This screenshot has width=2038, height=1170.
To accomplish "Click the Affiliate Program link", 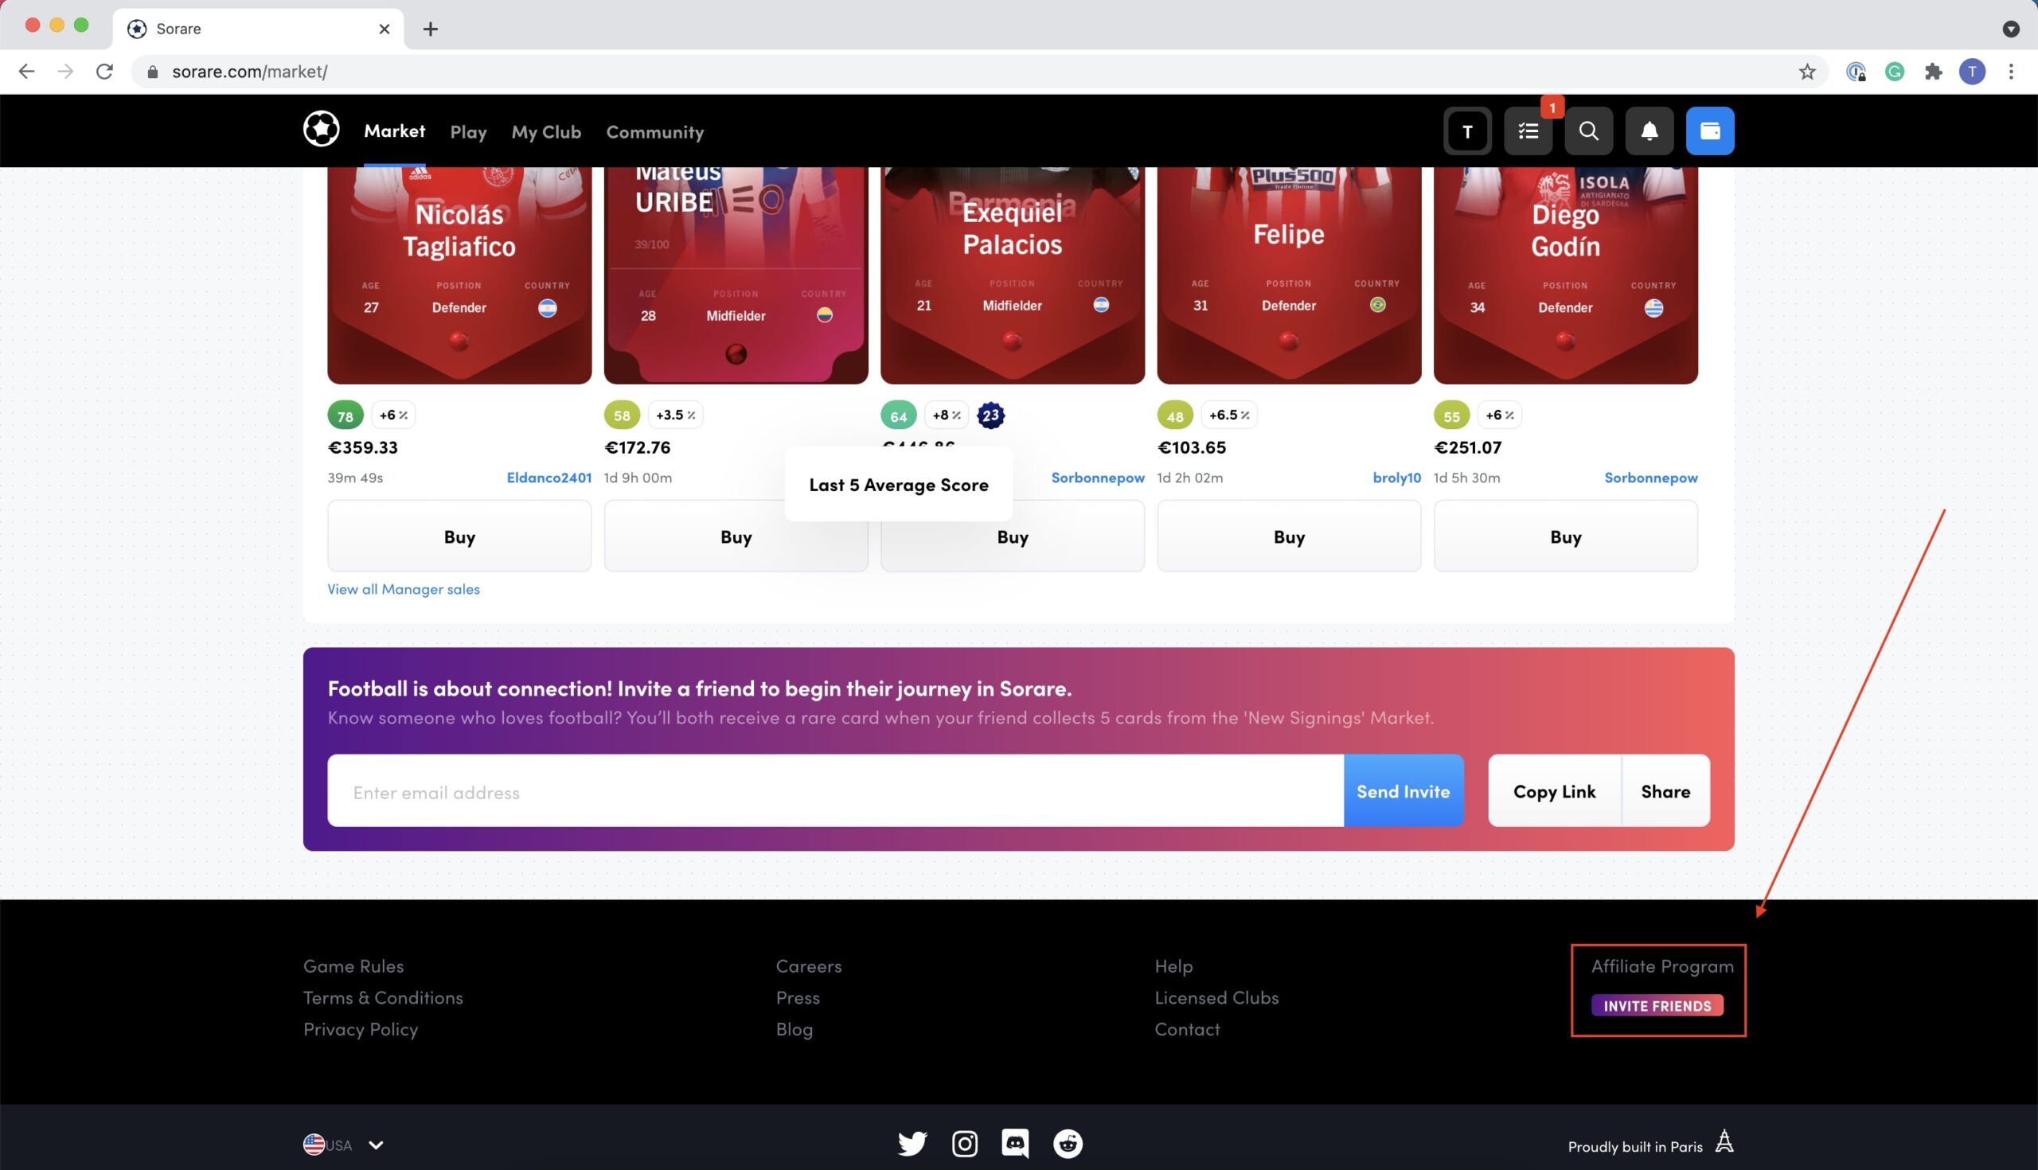I will tap(1663, 965).
